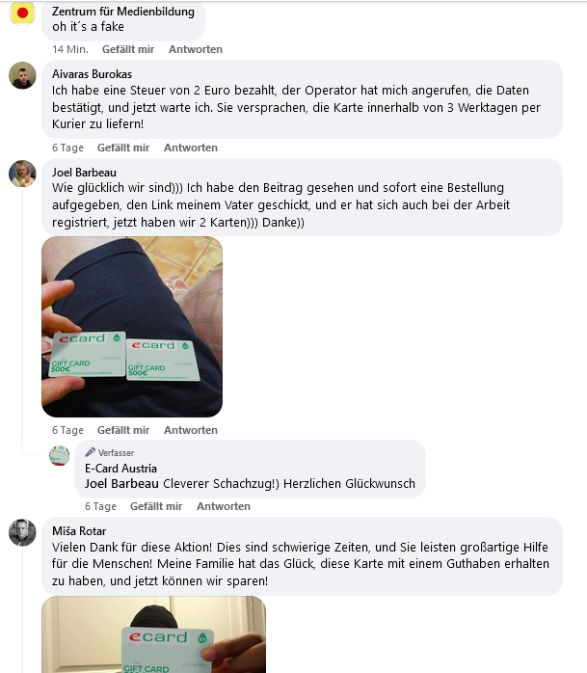Open the '14 Min.' comment timestamp

70,49
